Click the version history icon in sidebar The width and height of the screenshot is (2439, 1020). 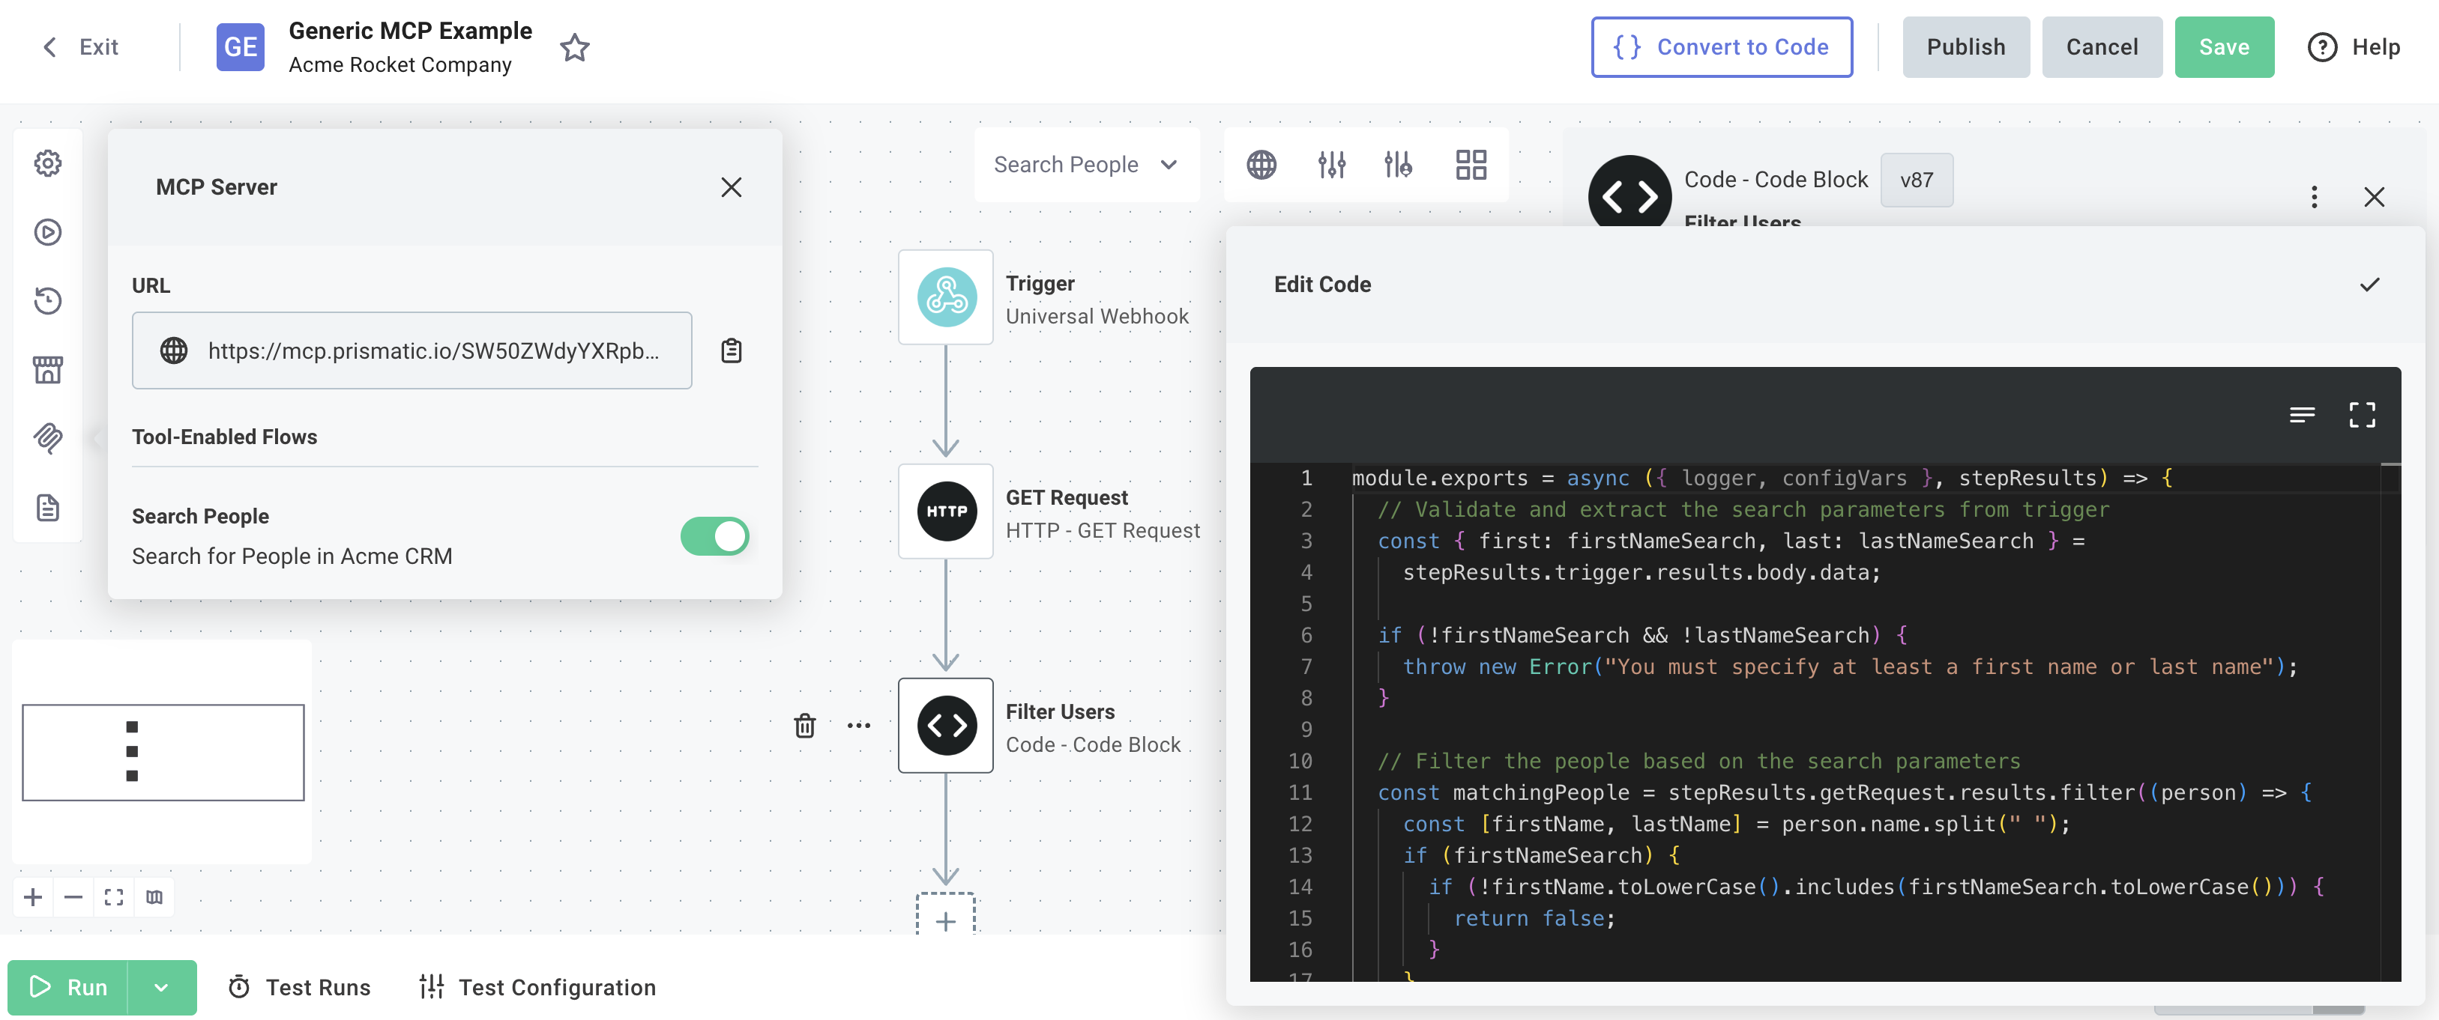point(47,301)
